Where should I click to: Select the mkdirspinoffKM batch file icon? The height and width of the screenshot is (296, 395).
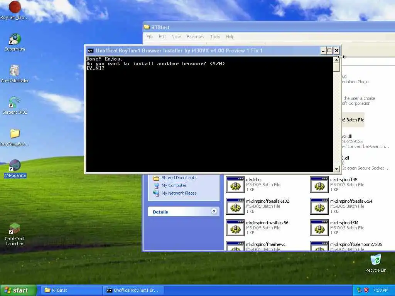(x=319, y=228)
